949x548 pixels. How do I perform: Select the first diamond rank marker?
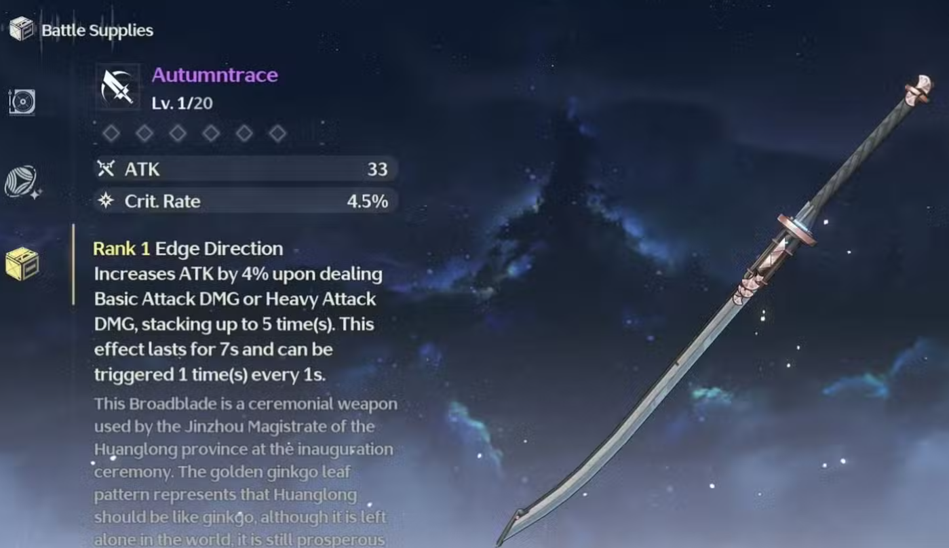click(x=111, y=134)
